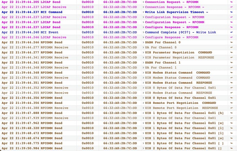Click send arrow on 2 Bytes Of Data row
This screenshot has height=151, width=237.
coord(232,148)
